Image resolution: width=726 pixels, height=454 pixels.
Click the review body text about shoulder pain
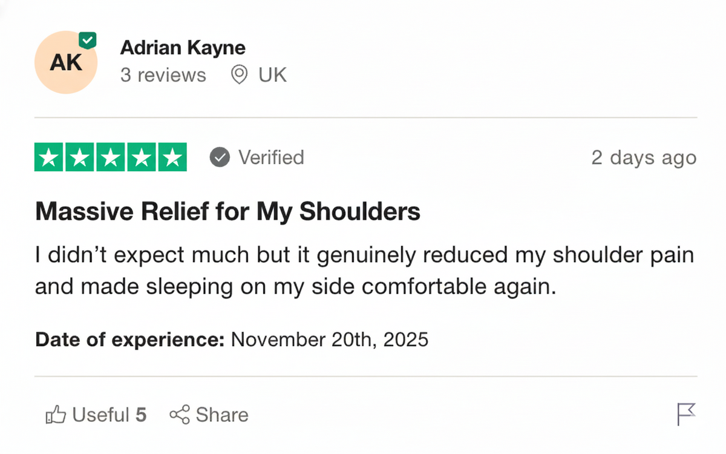coord(363,271)
